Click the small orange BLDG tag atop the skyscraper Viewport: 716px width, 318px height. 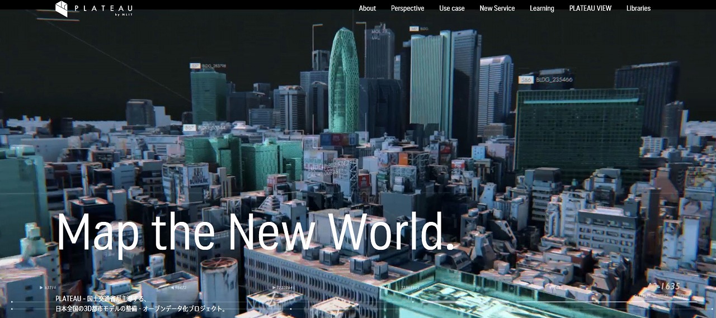point(419,29)
